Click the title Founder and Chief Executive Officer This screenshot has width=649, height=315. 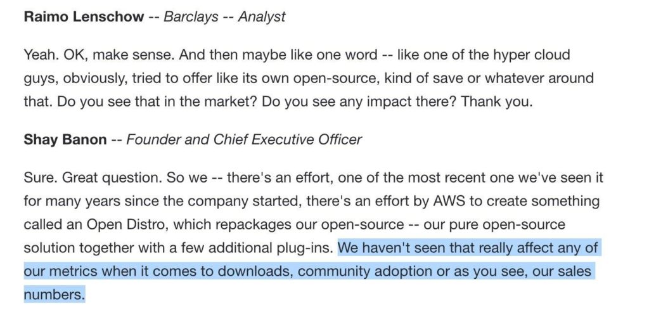pyautogui.click(x=244, y=139)
